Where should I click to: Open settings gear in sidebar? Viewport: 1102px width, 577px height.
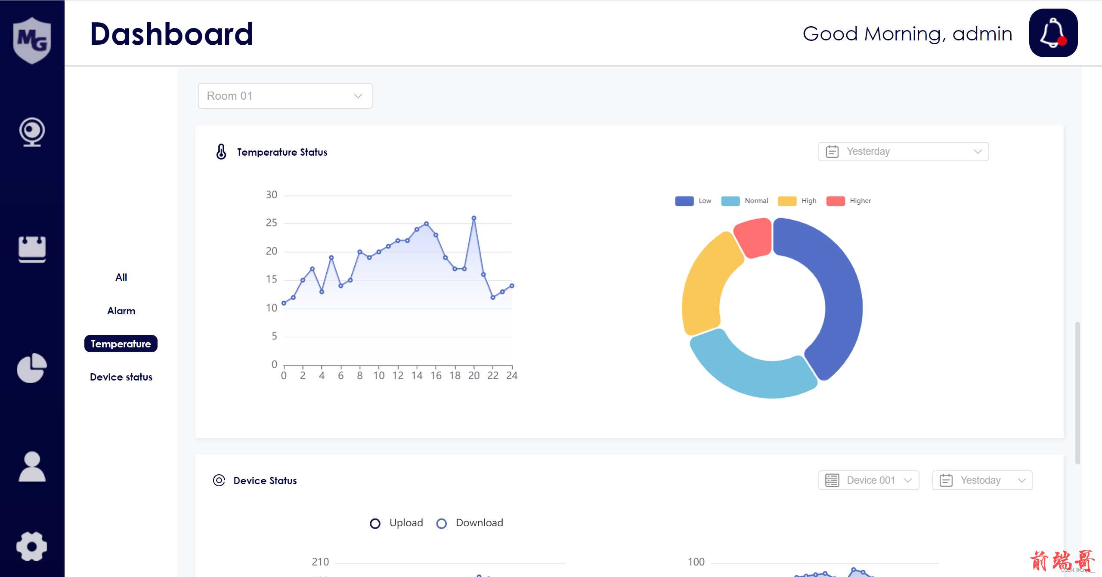[32, 546]
